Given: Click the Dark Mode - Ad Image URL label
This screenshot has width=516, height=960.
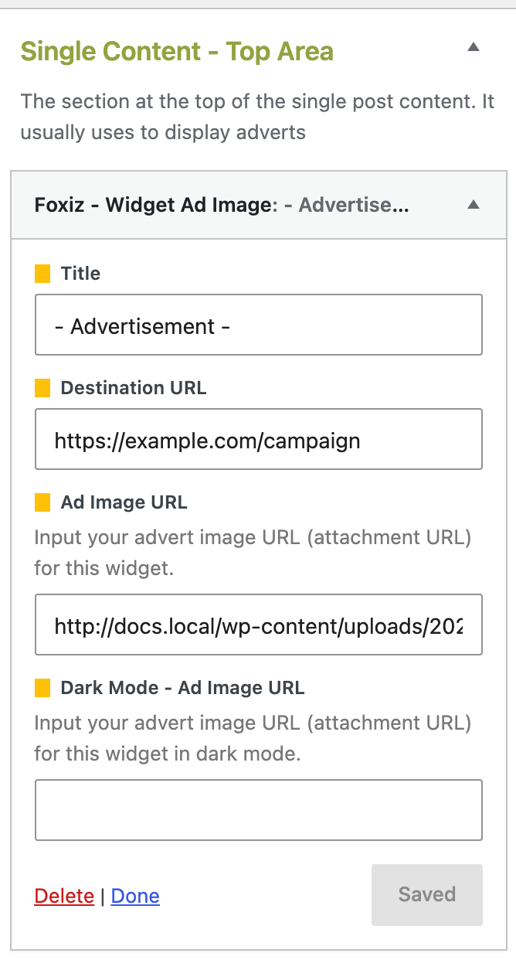Looking at the screenshot, I should [183, 688].
